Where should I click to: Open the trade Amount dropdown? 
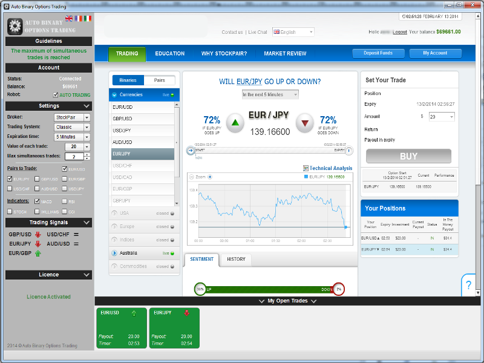(x=442, y=117)
